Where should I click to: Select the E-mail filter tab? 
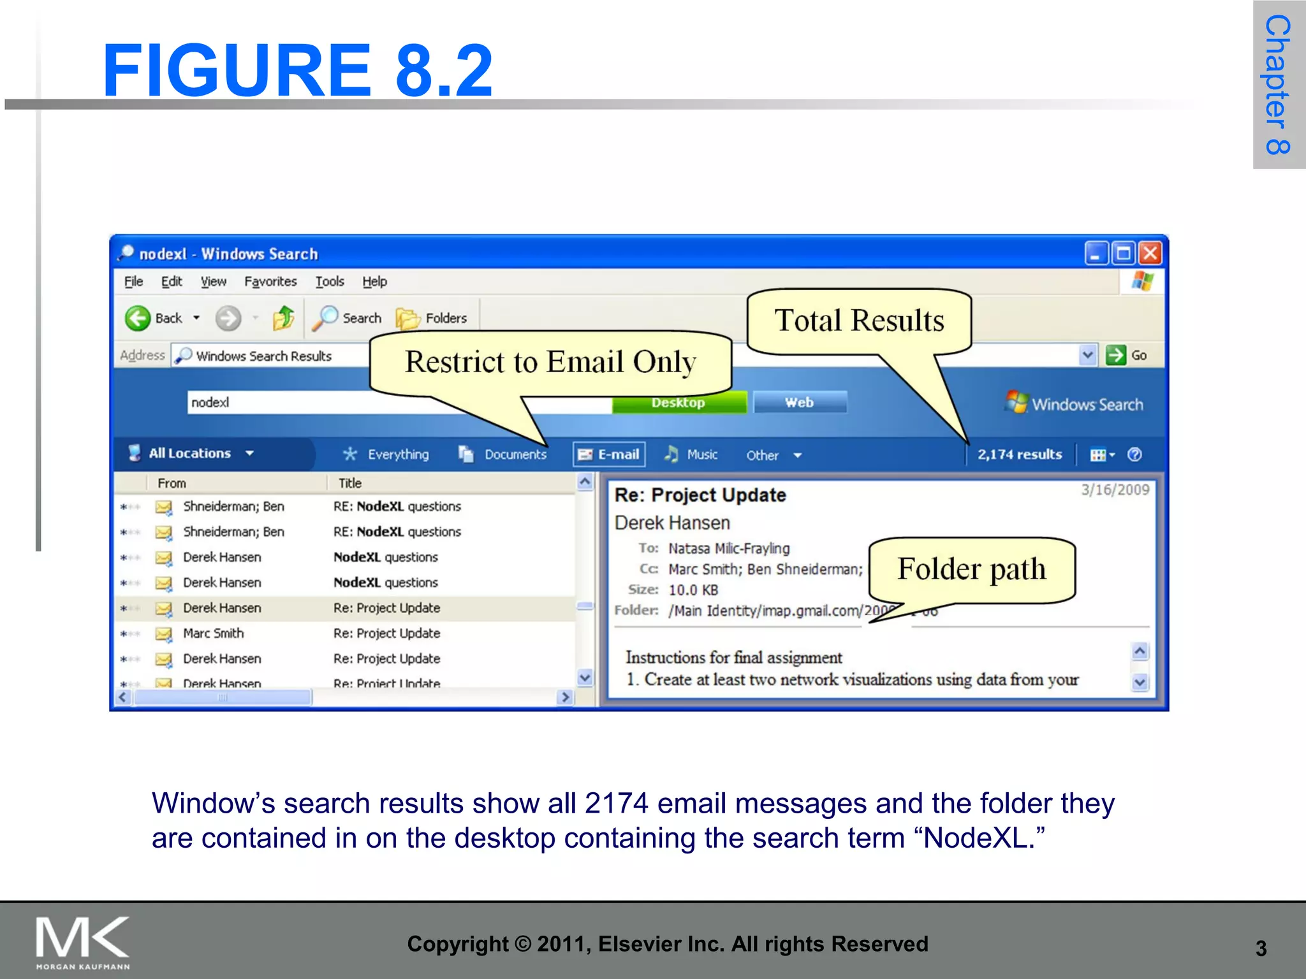609,454
